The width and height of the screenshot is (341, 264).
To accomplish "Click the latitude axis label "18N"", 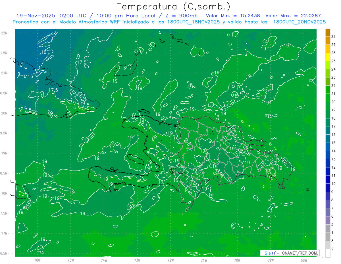I will click(4, 193).
